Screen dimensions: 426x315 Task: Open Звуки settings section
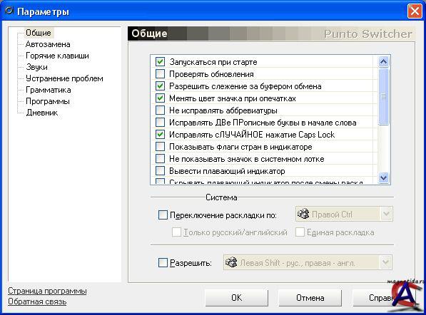click(36, 67)
